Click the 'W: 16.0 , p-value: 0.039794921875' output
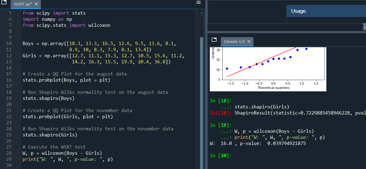366x169 pixels. (x=258, y=143)
